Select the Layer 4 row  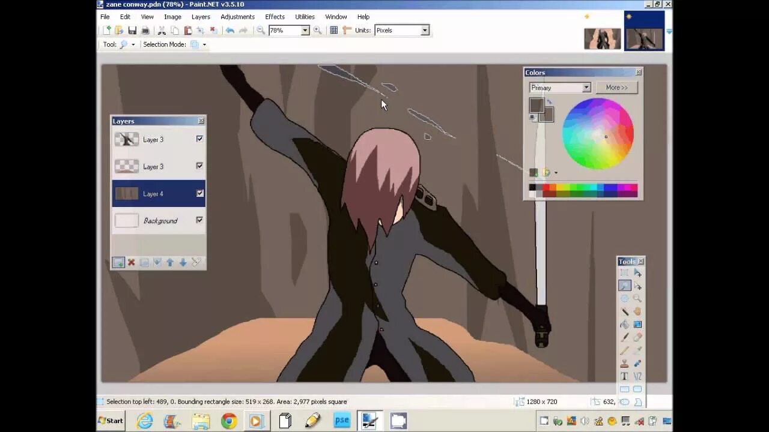click(159, 193)
